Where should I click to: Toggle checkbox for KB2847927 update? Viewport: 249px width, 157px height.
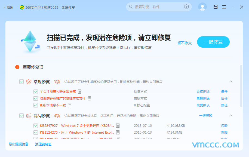click(36, 126)
